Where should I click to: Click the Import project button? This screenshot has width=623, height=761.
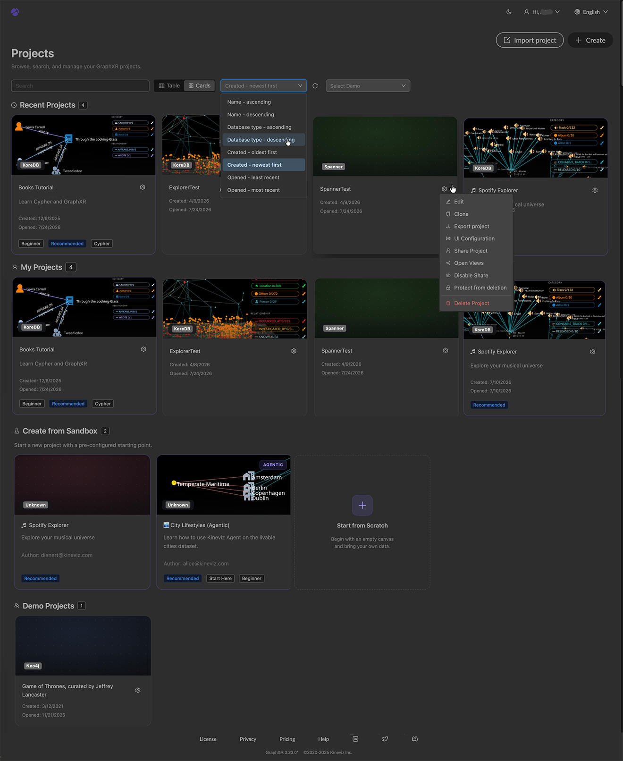coord(530,40)
